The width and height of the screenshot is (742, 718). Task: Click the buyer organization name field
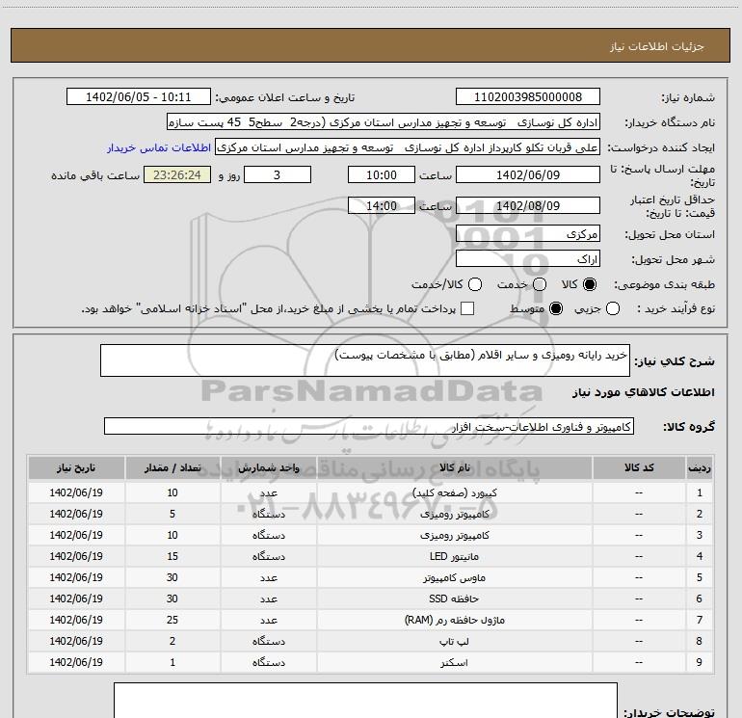pyautogui.click(x=384, y=122)
